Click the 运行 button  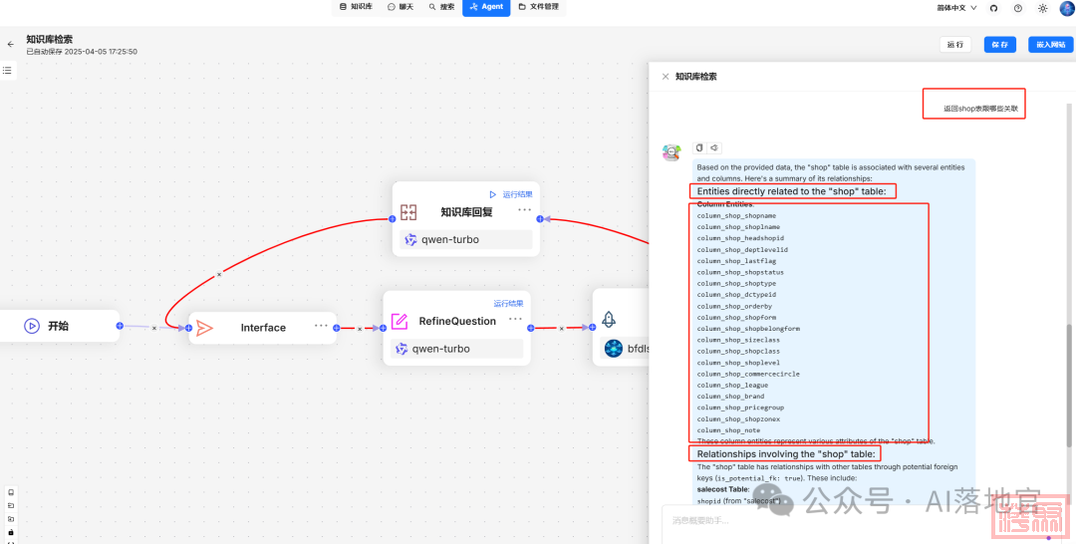pos(955,45)
